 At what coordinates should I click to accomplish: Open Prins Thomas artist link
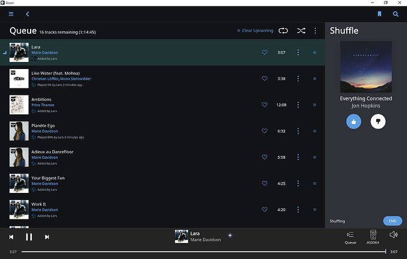click(43, 105)
